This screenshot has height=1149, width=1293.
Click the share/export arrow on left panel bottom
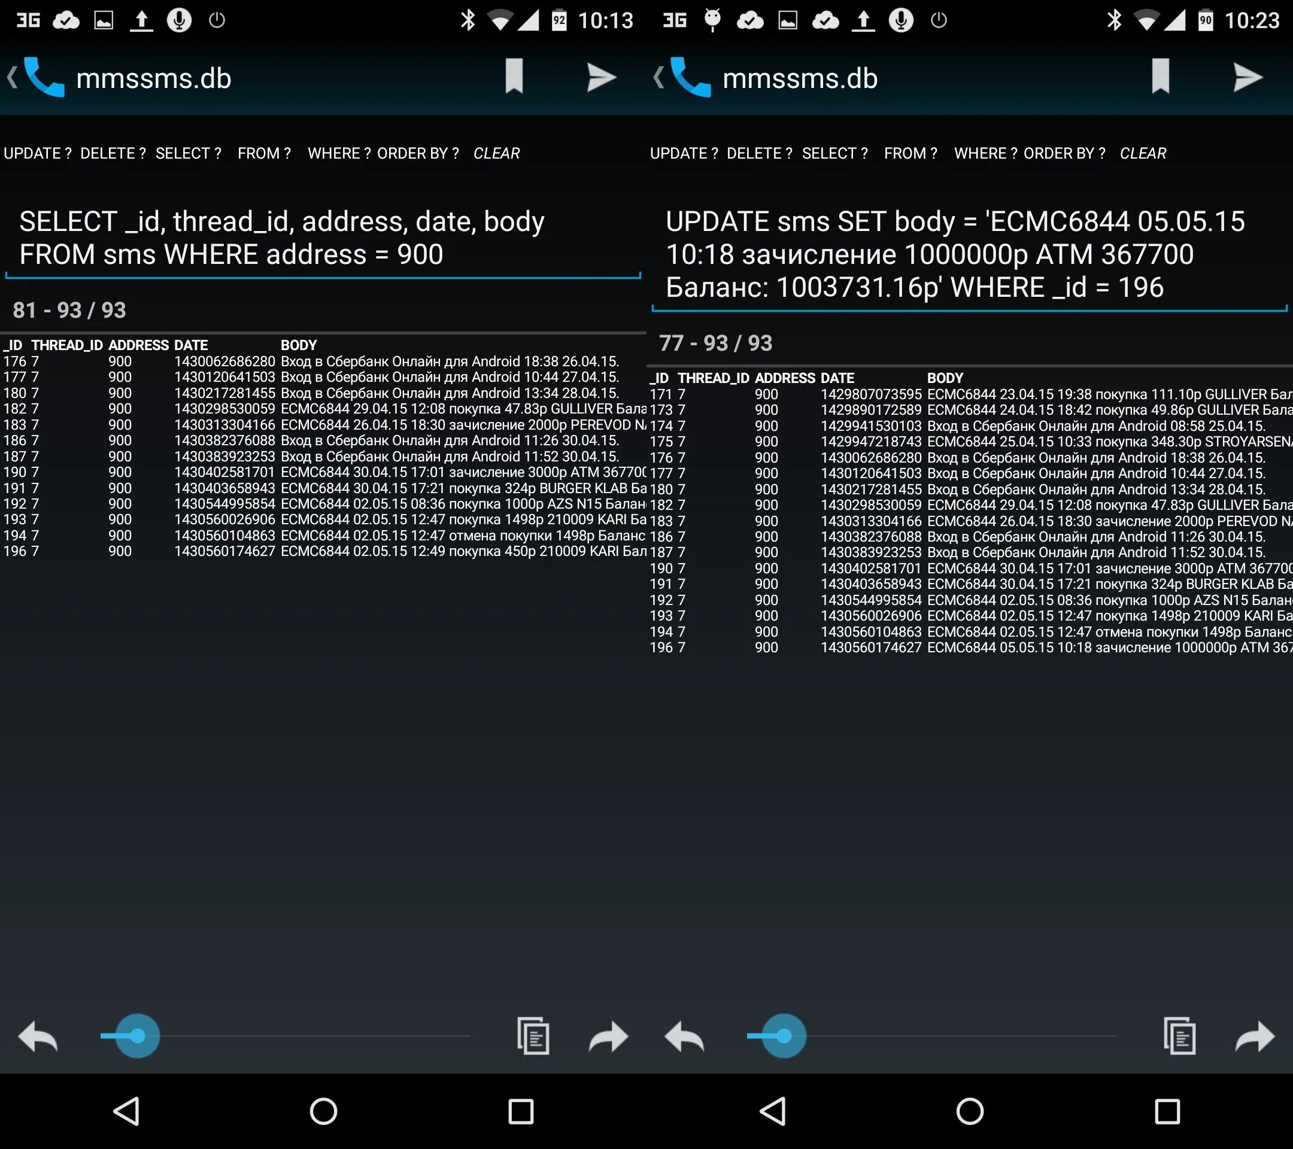click(608, 1036)
